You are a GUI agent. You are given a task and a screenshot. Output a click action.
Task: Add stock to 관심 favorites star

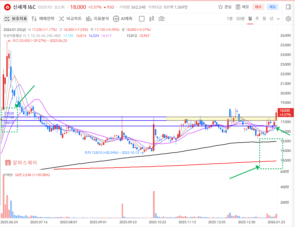click(225, 7)
